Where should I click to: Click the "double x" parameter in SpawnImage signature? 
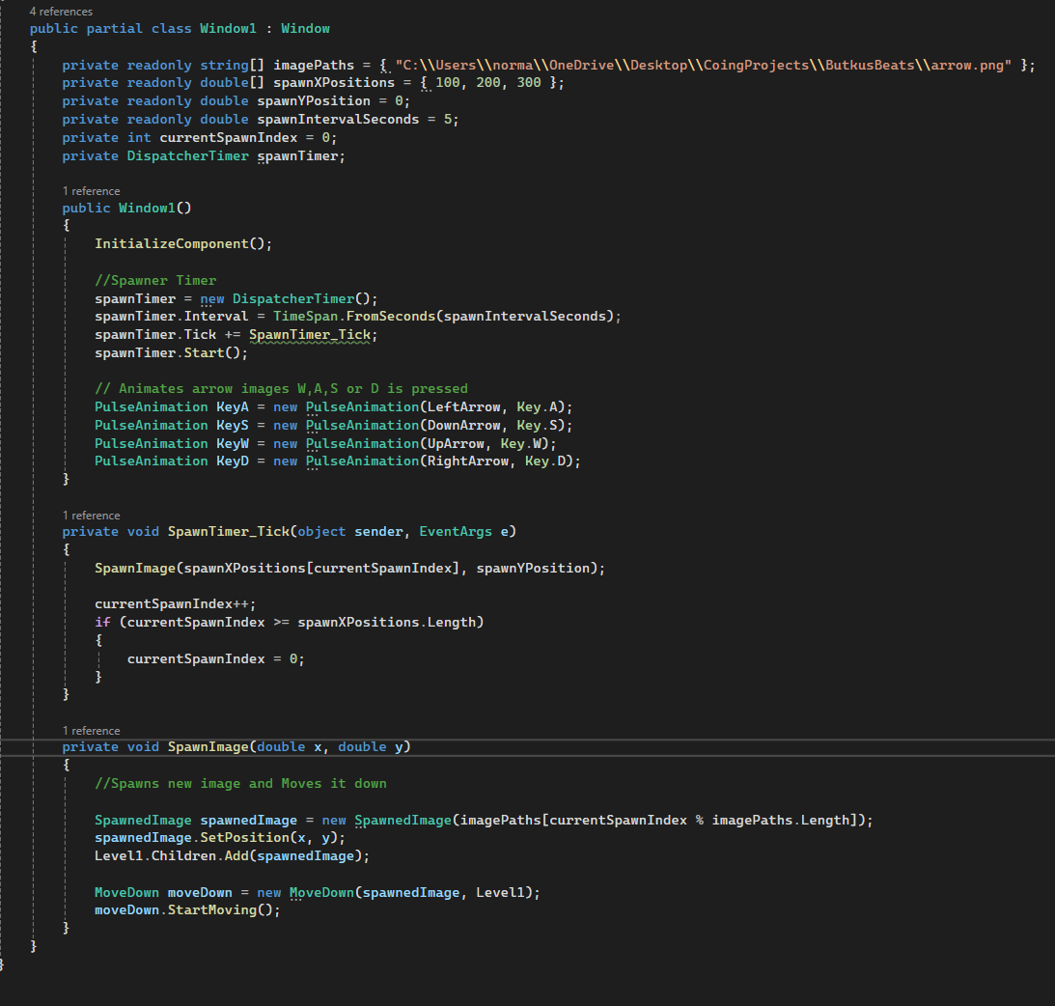pyautogui.click(x=290, y=747)
